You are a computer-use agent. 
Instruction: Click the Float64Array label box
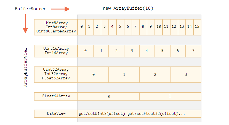click(x=56, y=96)
